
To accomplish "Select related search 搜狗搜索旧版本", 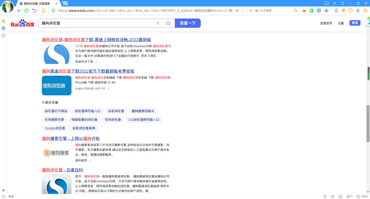I will (143, 111).
